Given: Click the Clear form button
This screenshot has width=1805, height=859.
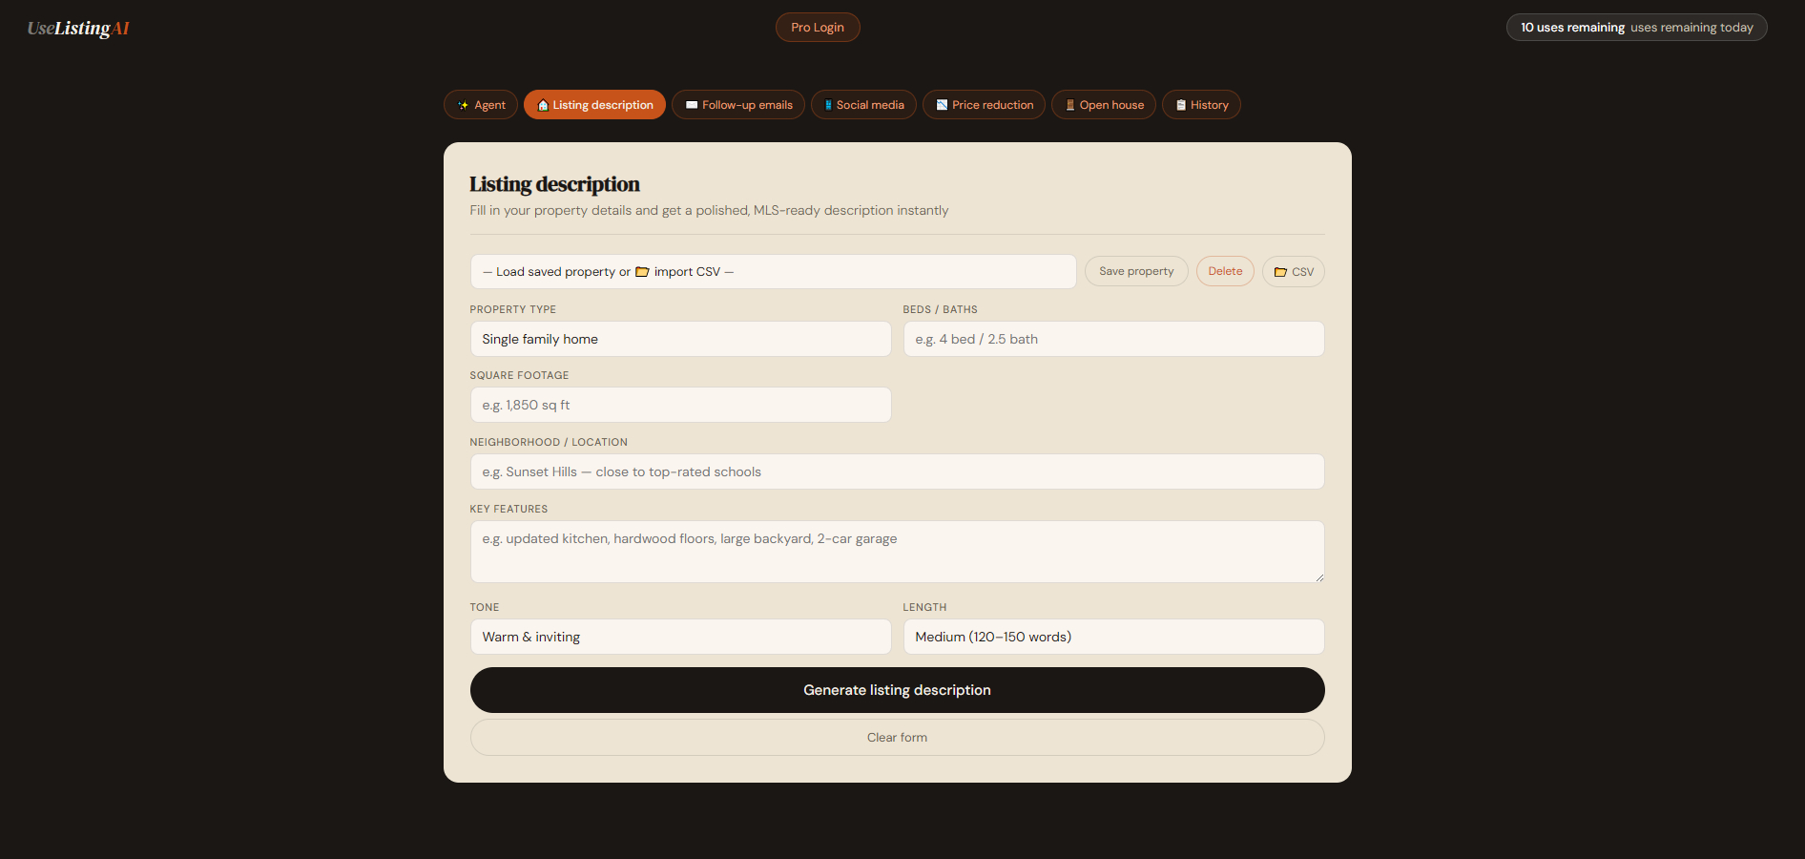Looking at the screenshot, I should [x=897, y=738].
